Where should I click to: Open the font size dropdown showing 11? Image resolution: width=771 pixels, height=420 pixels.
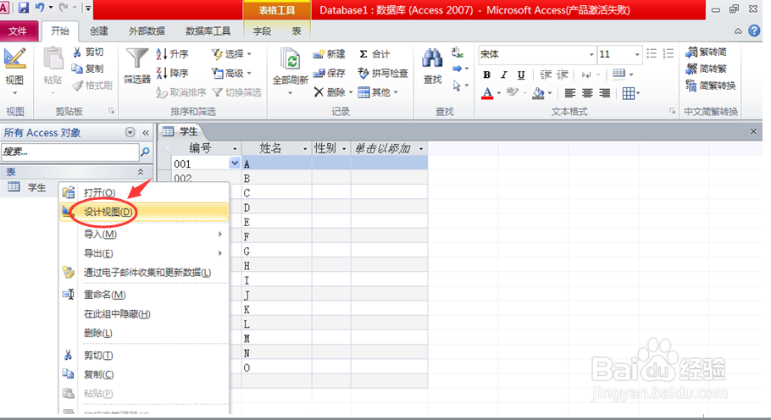637,54
